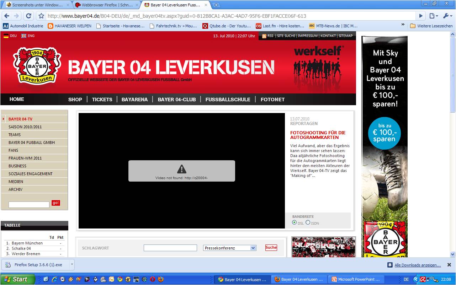Open the Fotoshooting für die Autogrammkarten headline
Viewport: 456px width, 285px height.
tap(318, 135)
